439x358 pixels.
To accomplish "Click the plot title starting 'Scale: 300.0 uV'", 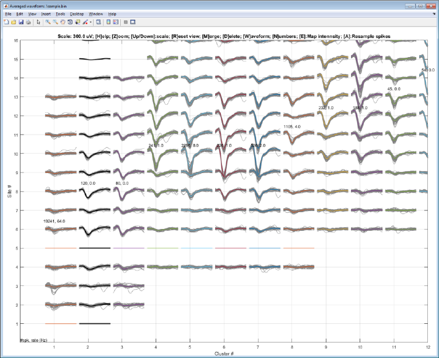I will click(224, 36).
